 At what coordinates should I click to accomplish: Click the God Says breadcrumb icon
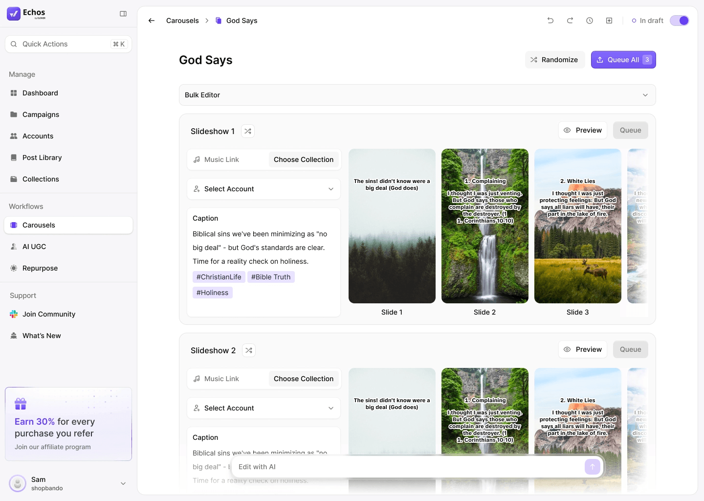219,21
